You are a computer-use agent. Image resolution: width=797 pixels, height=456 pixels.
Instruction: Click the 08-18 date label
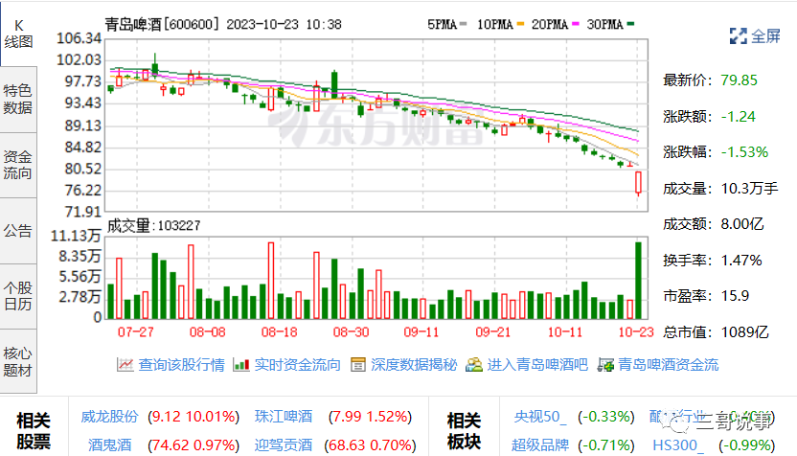(279, 332)
